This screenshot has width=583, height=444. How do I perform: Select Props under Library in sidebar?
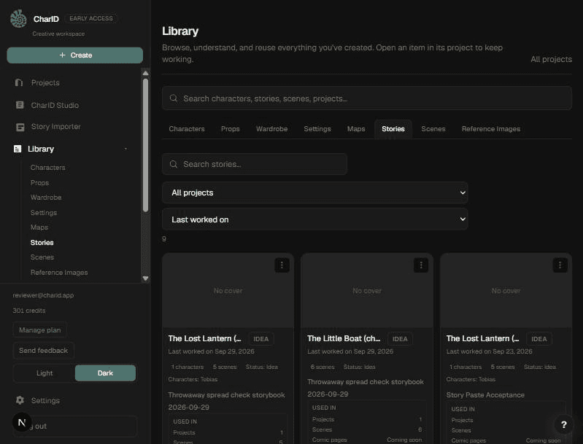coord(39,183)
